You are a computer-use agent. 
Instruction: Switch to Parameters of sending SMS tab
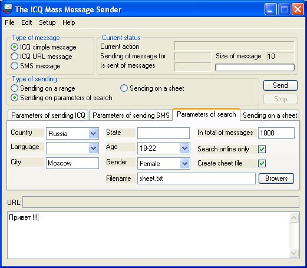point(131,115)
